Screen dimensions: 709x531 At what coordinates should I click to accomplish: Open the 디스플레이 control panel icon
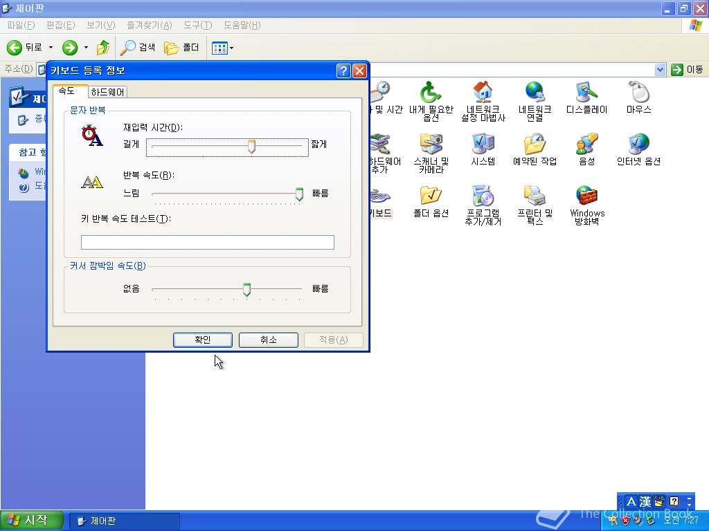pos(586,97)
